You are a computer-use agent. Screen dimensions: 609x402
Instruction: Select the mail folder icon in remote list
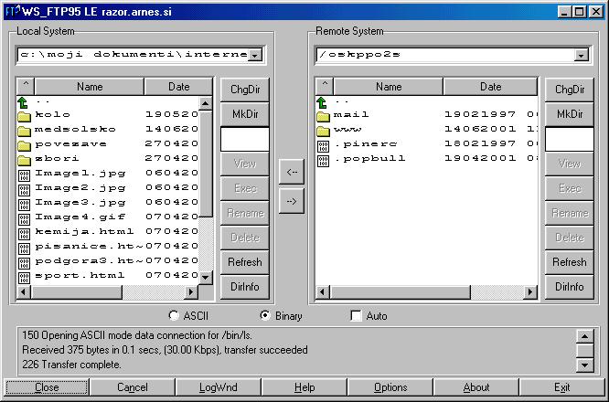pyautogui.click(x=323, y=115)
